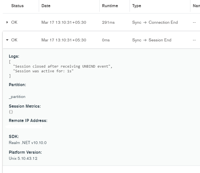
Task: Click the 291ms runtime value
Action: (x=108, y=22)
